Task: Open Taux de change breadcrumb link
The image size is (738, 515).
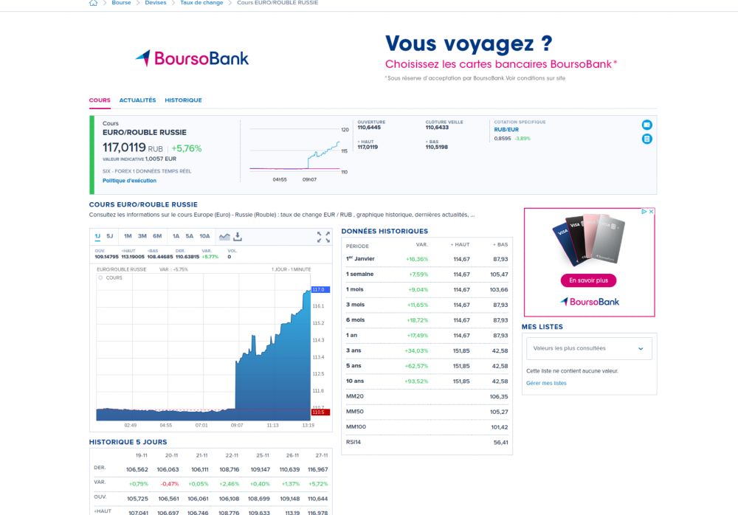Action: [x=201, y=3]
